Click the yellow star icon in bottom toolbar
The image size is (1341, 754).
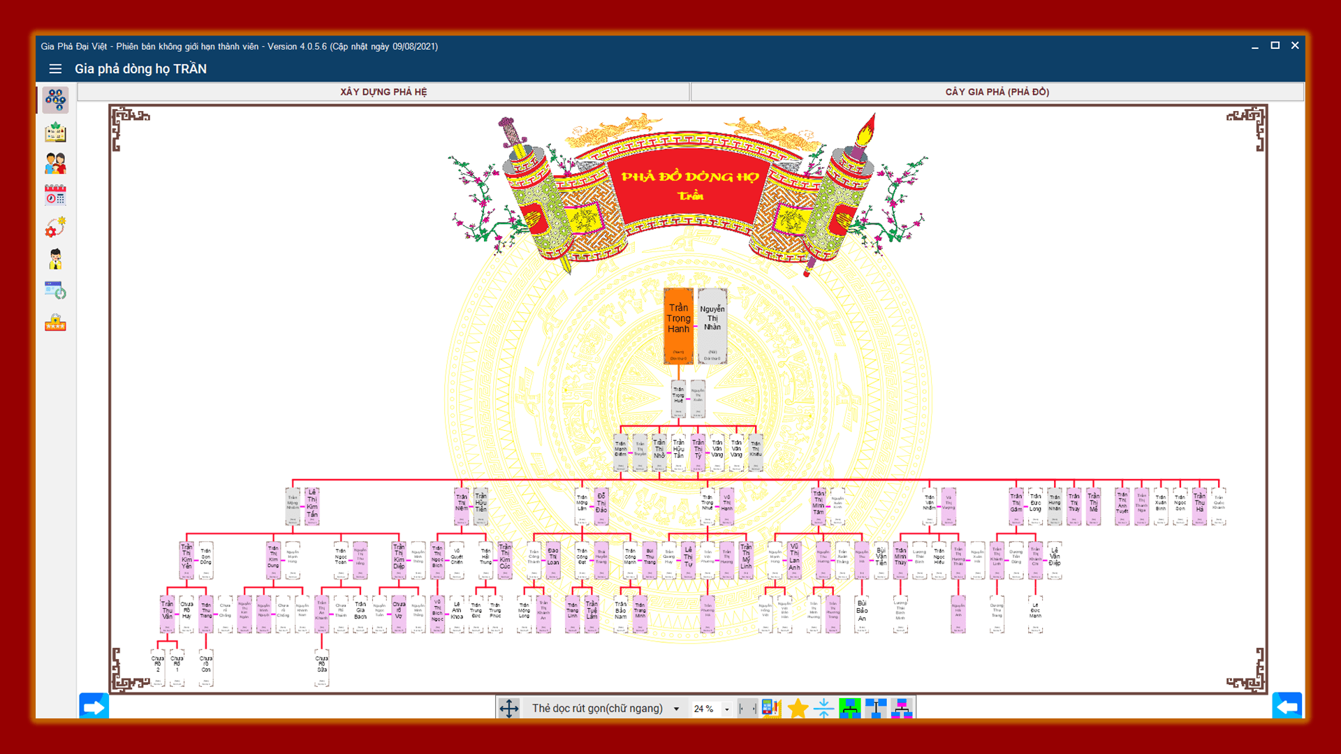click(798, 708)
